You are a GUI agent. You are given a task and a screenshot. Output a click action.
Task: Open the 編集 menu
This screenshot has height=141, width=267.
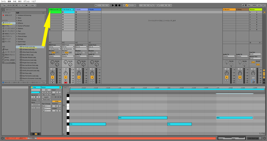[9, 1]
